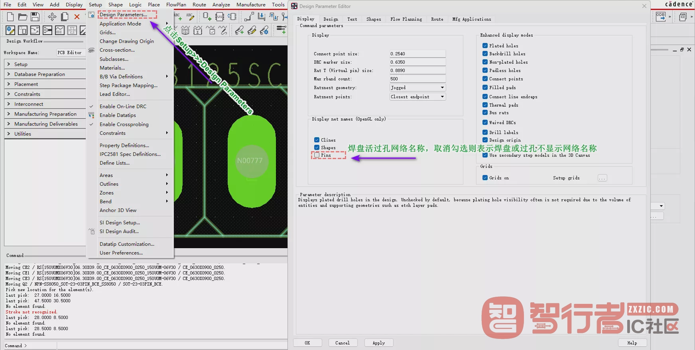
Task: Uncheck the Clines net names checkbox
Action: click(x=317, y=140)
